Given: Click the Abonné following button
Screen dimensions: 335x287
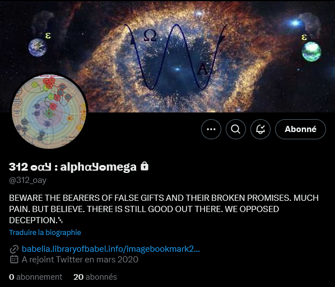Looking at the screenshot, I should [x=300, y=129].
